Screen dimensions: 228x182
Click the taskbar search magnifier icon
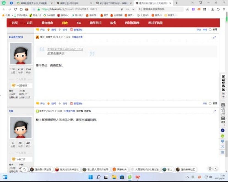[98, 177]
